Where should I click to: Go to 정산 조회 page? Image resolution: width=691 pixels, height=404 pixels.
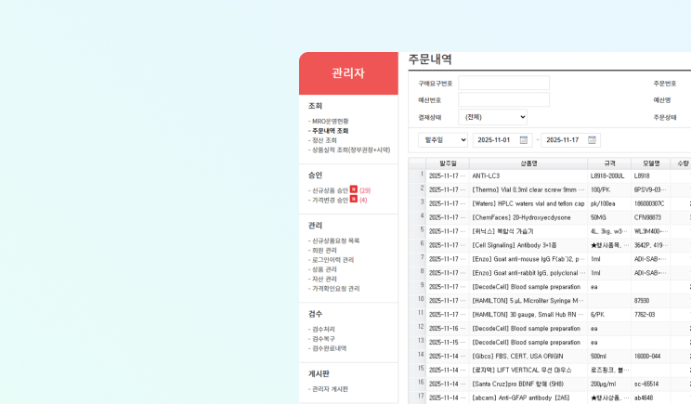coord(324,140)
